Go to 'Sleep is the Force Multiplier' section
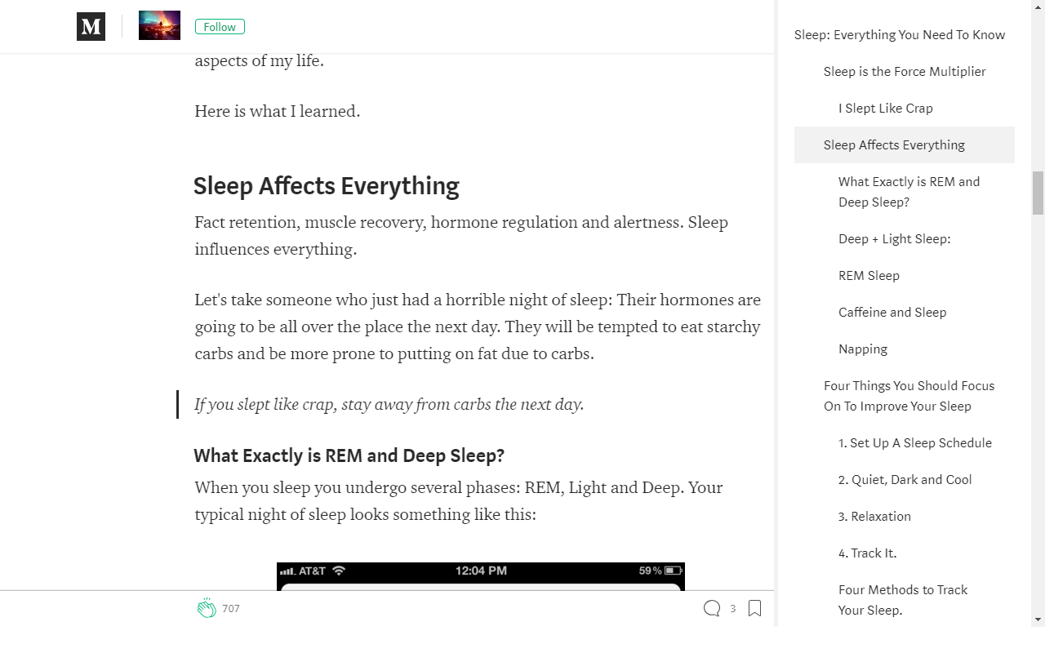This screenshot has height=653, width=1045. click(x=905, y=72)
